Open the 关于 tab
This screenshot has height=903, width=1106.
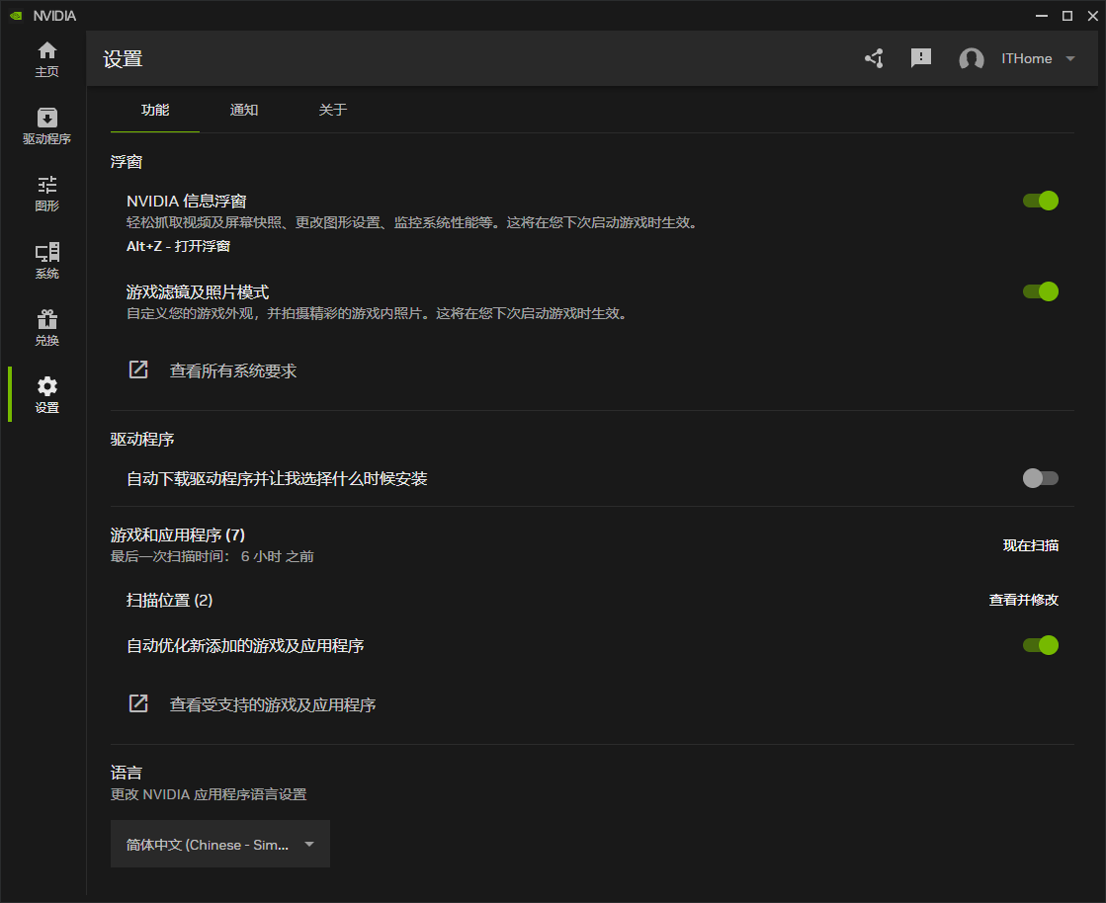[x=333, y=110]
